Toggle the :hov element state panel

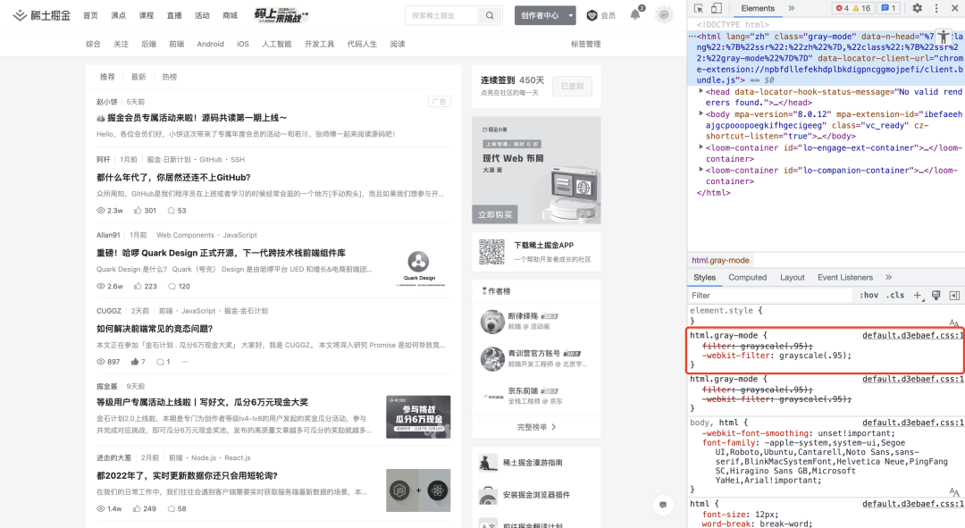[868, 296]
